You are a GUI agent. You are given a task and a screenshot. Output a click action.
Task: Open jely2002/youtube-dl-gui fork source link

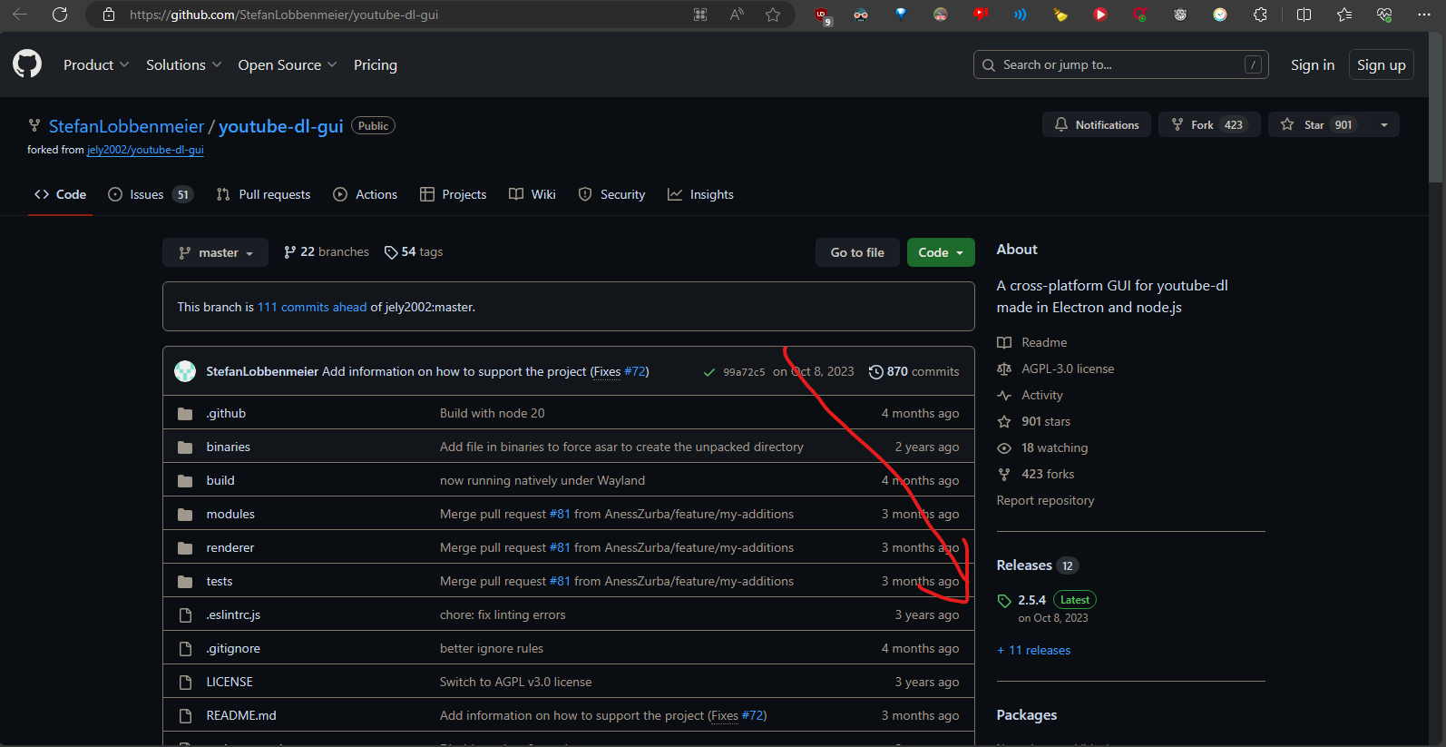point(145,150)
